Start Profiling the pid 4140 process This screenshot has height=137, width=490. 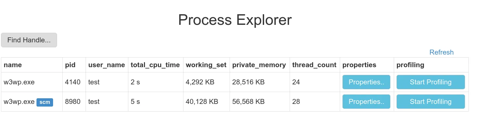click(430, 82)
